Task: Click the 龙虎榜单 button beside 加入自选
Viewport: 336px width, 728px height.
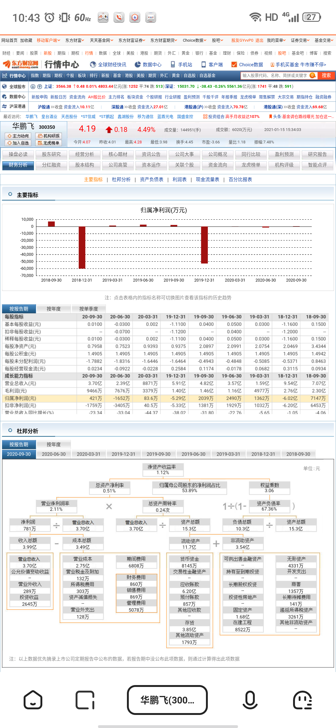Action: [x=49, y=143]
